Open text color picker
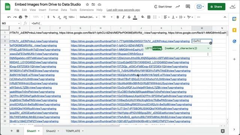Viewport: 240px width, 135px height. tap(135, 17)
